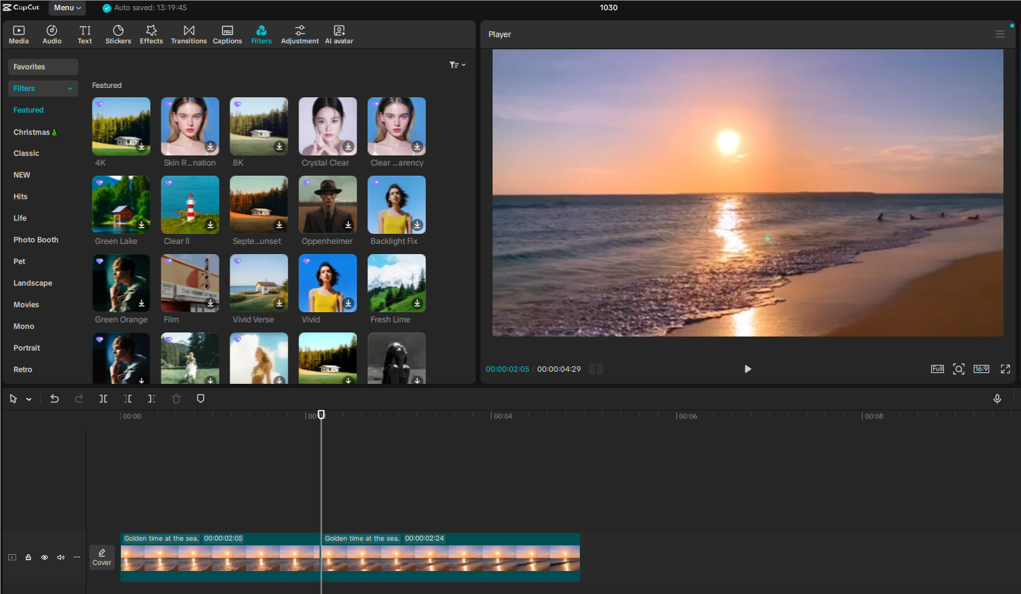Viewport: 1021px width, 594px height.
Task: Collapse the Filters list in the sidebar
Action: click(70, 88)
